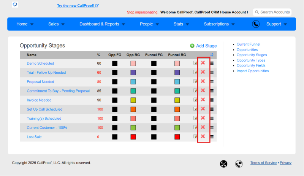
Task: Click the sort order icon in table header
Action: (212, 55)
